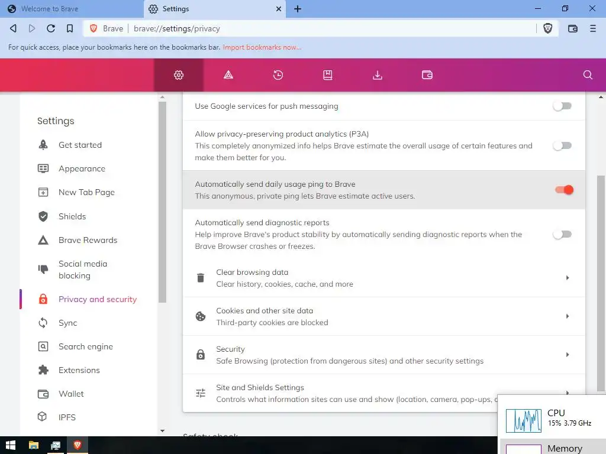This screenshot has height=454, width=606.
Task: Open Get started settings section
Action: 80,145
